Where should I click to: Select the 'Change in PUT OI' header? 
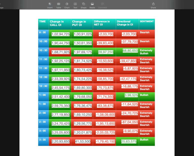(82, 24)
